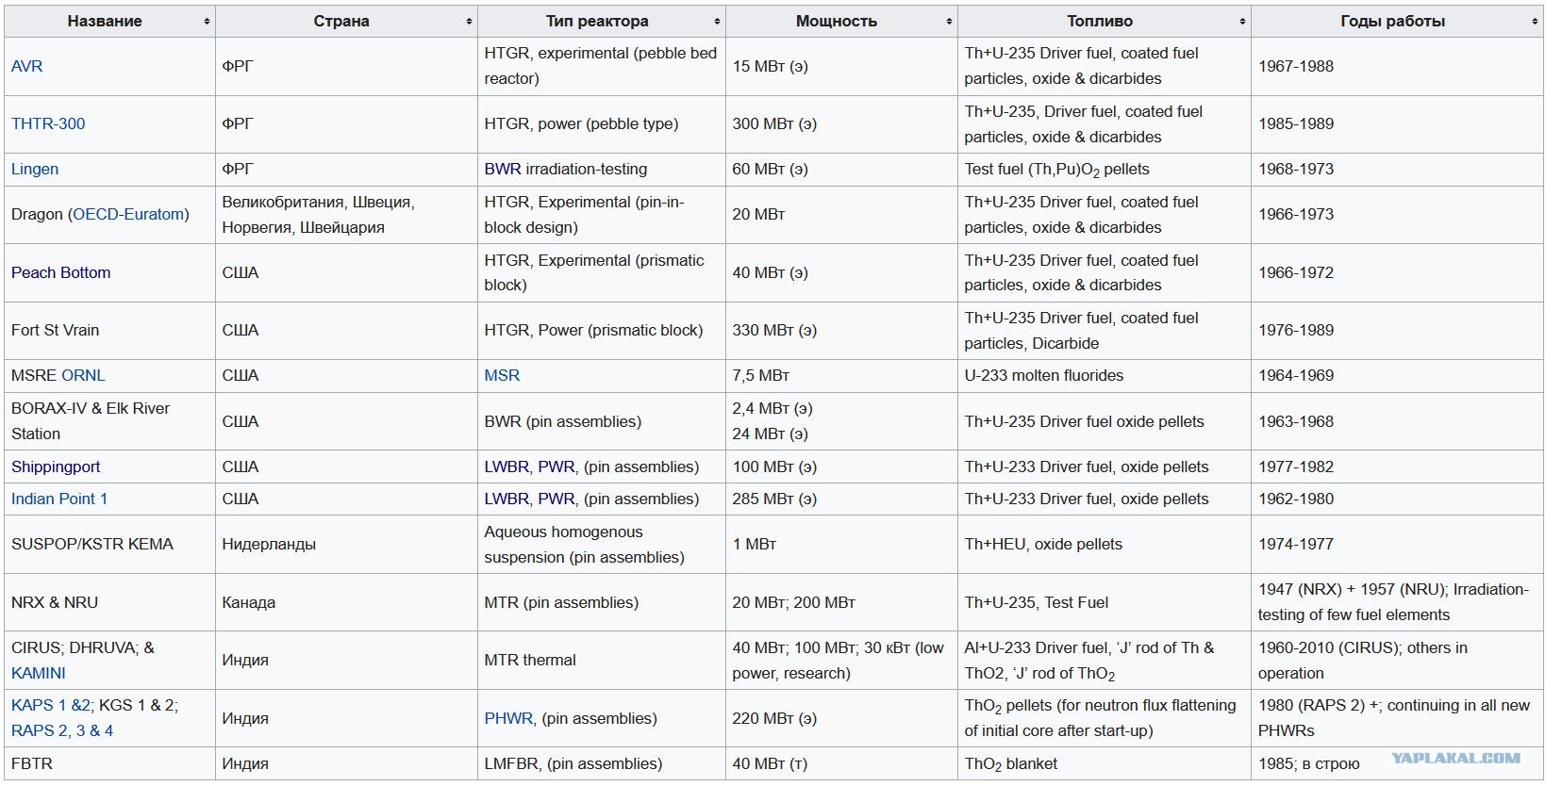The height and width of the screenshot is (786, 1545).
Task: Select the NRX & NRU cell
Action: point(109,602)
